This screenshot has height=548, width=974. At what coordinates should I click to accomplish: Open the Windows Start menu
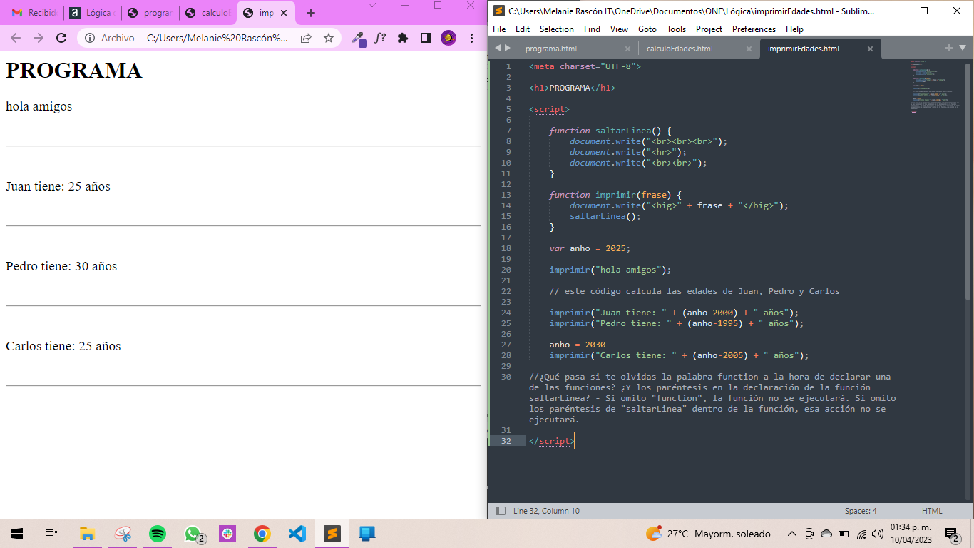(17, 534)
